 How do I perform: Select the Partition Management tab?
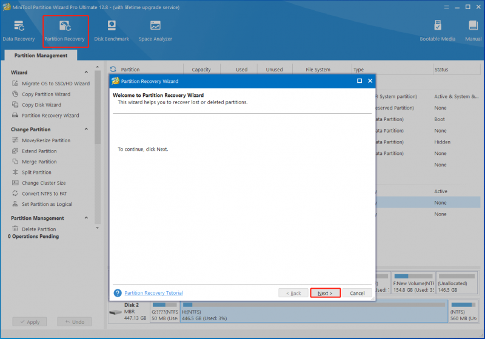(41, 55)
